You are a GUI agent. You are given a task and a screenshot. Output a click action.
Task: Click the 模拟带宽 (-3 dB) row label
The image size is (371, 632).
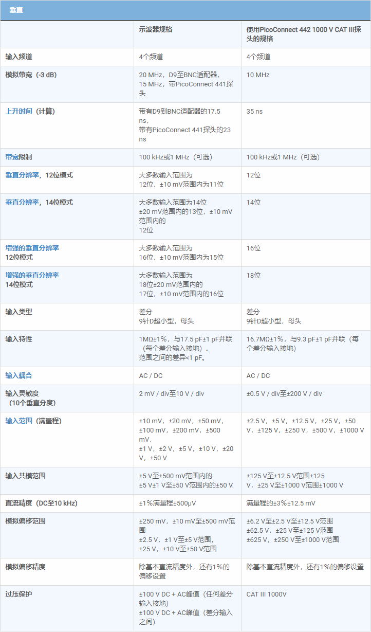(31, 75)
